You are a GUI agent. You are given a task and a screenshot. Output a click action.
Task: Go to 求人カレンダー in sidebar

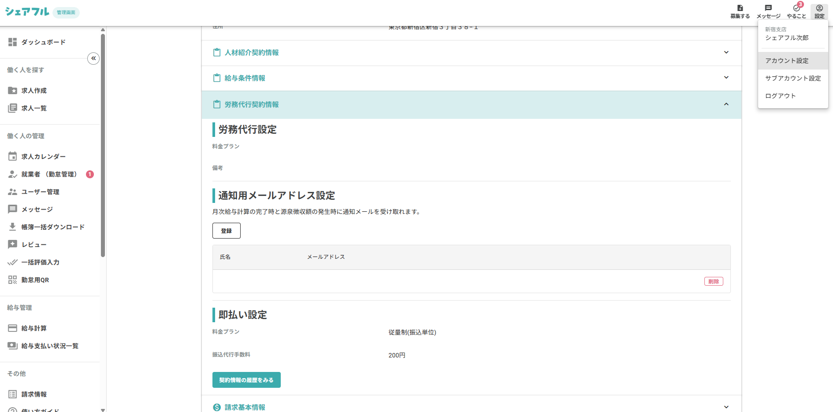(43, 157)
